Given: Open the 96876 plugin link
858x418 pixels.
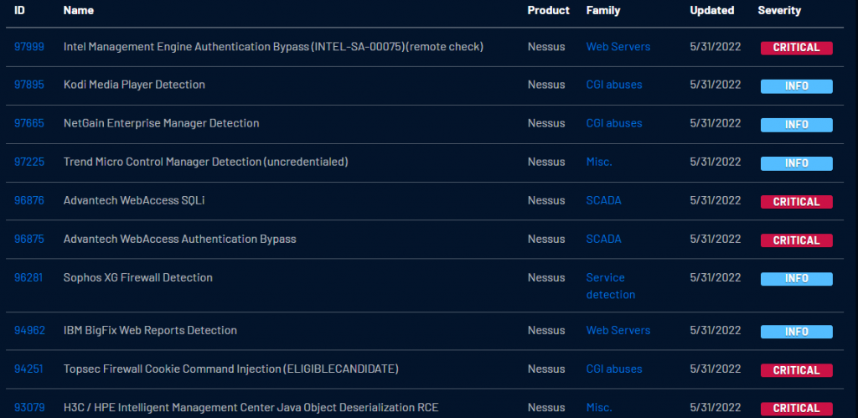Looking at the screenshot, I should coord(28,200).
